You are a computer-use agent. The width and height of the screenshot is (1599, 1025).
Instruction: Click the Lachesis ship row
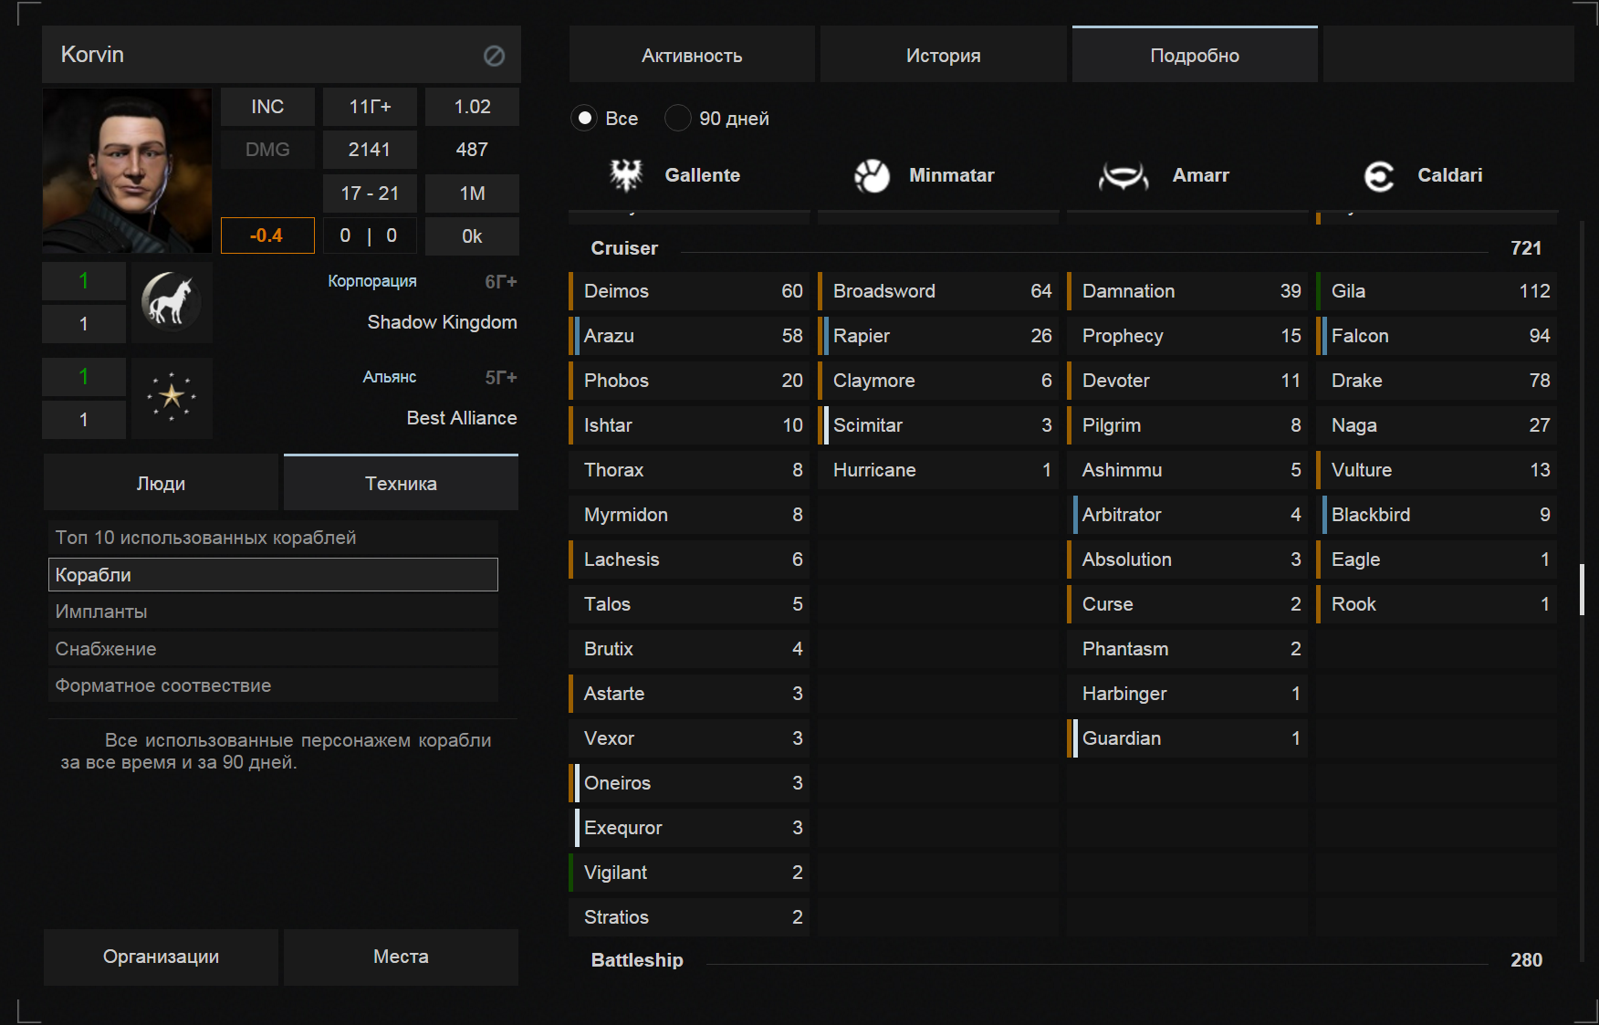pyautogui.click(x=689, y=560)
